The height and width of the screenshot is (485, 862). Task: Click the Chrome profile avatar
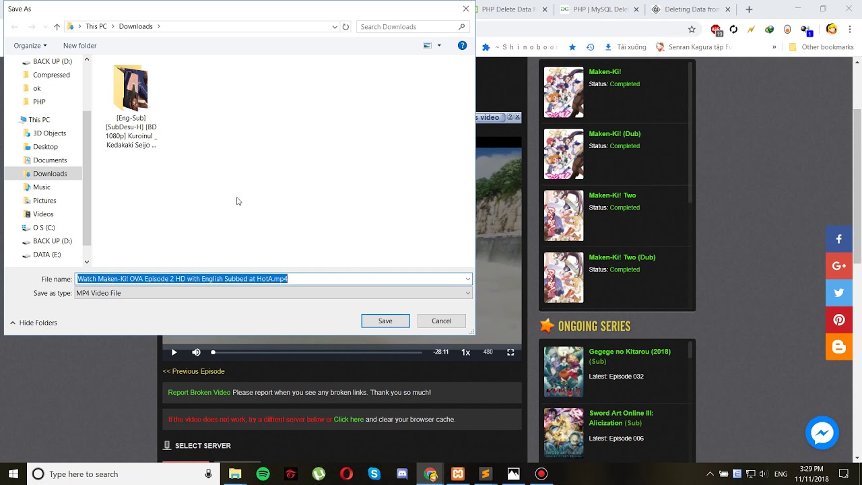[x=832, y=29]
